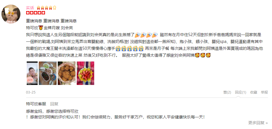The height and width of the screenshot is (129, 272).
Task: Open the reviewer username 实话
Action: tap(30, 8)
